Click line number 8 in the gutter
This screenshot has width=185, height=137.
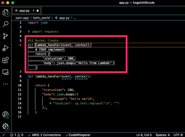click(x=21, y=76)
